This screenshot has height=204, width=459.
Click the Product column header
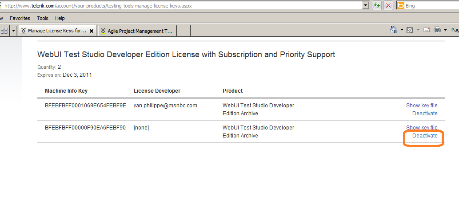click(233, 91)
